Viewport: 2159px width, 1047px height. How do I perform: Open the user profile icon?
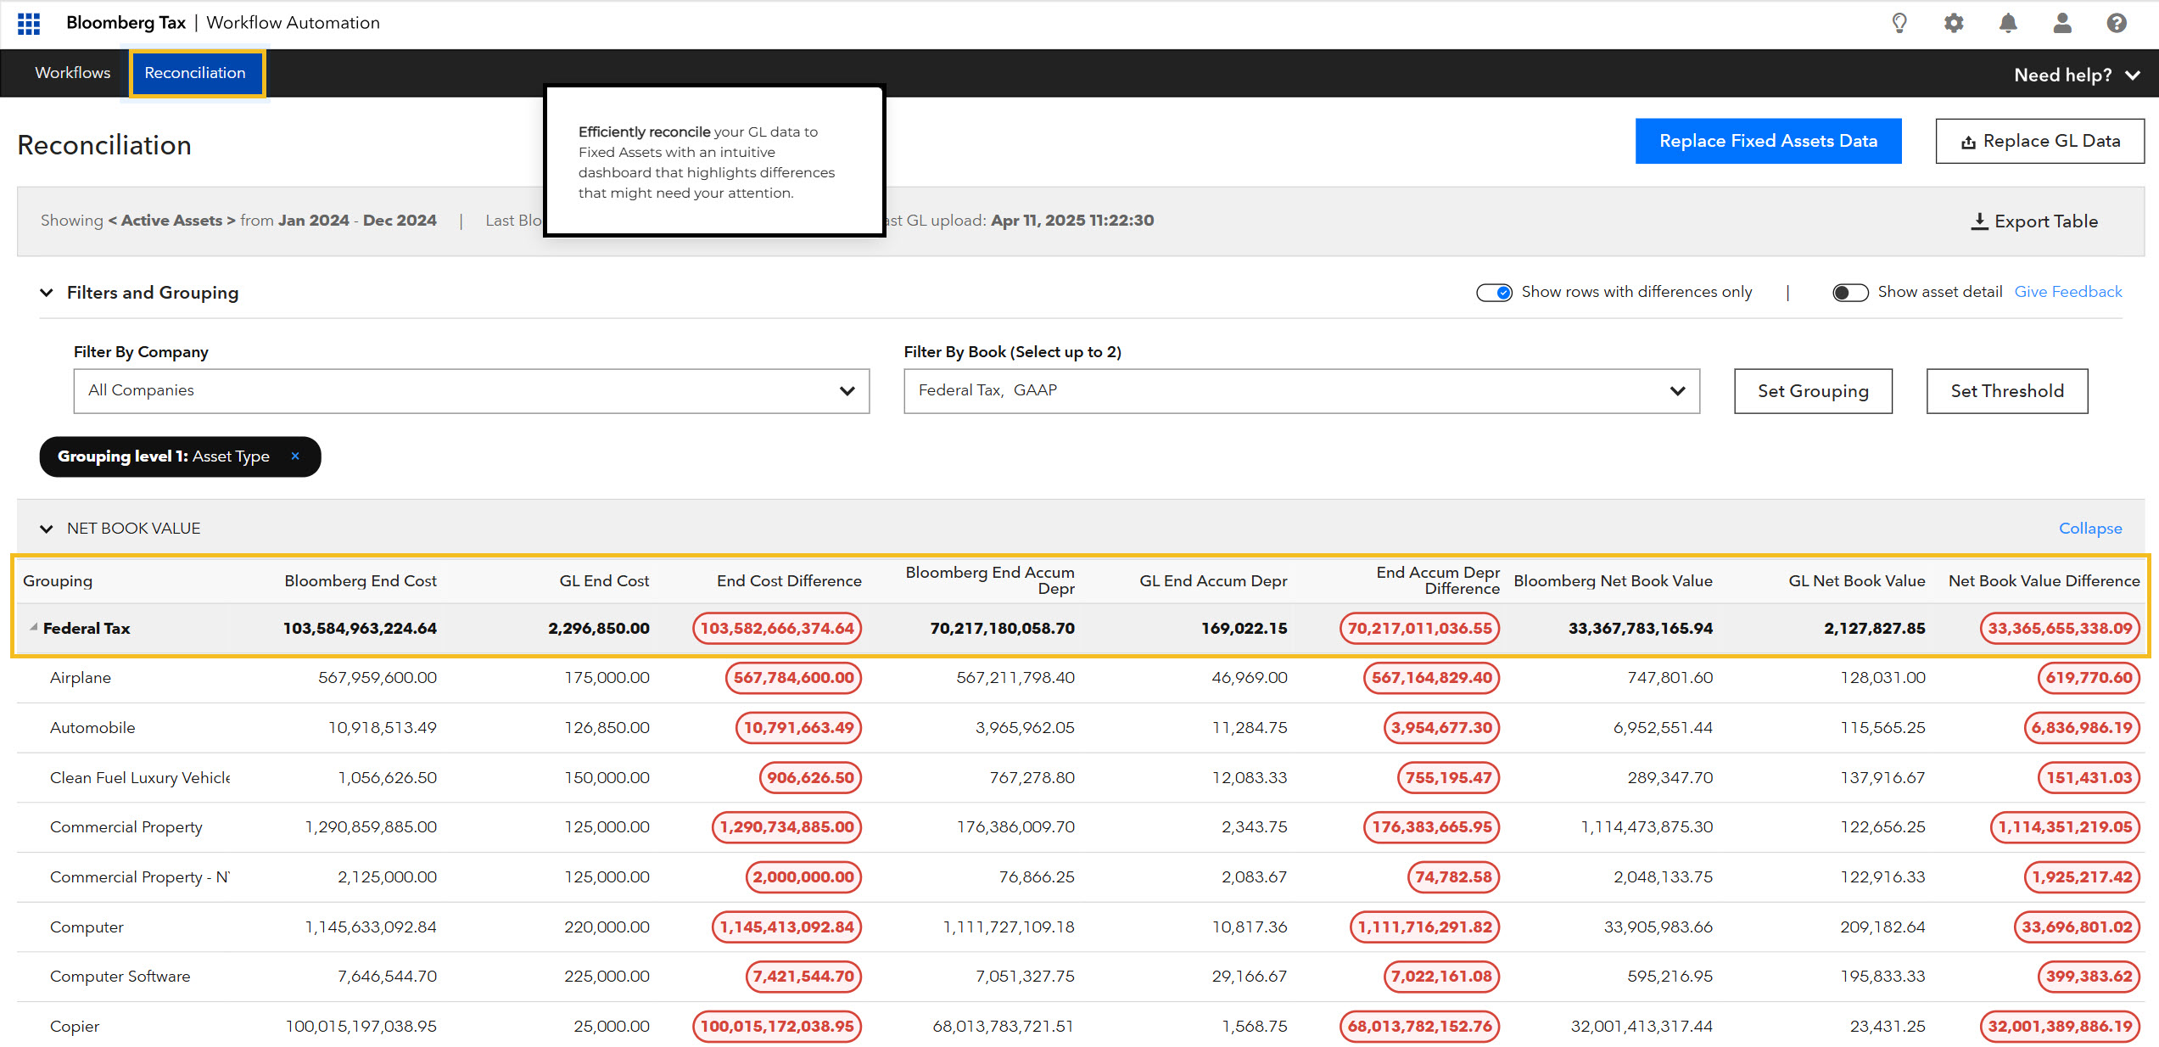2062,23
